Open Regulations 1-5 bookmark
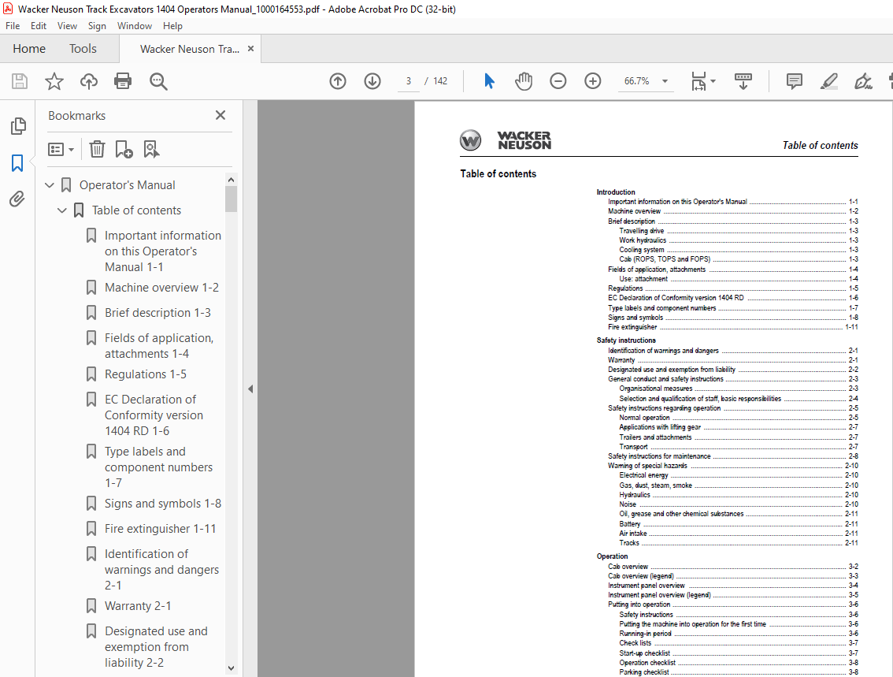 click(x=146, y=374)
